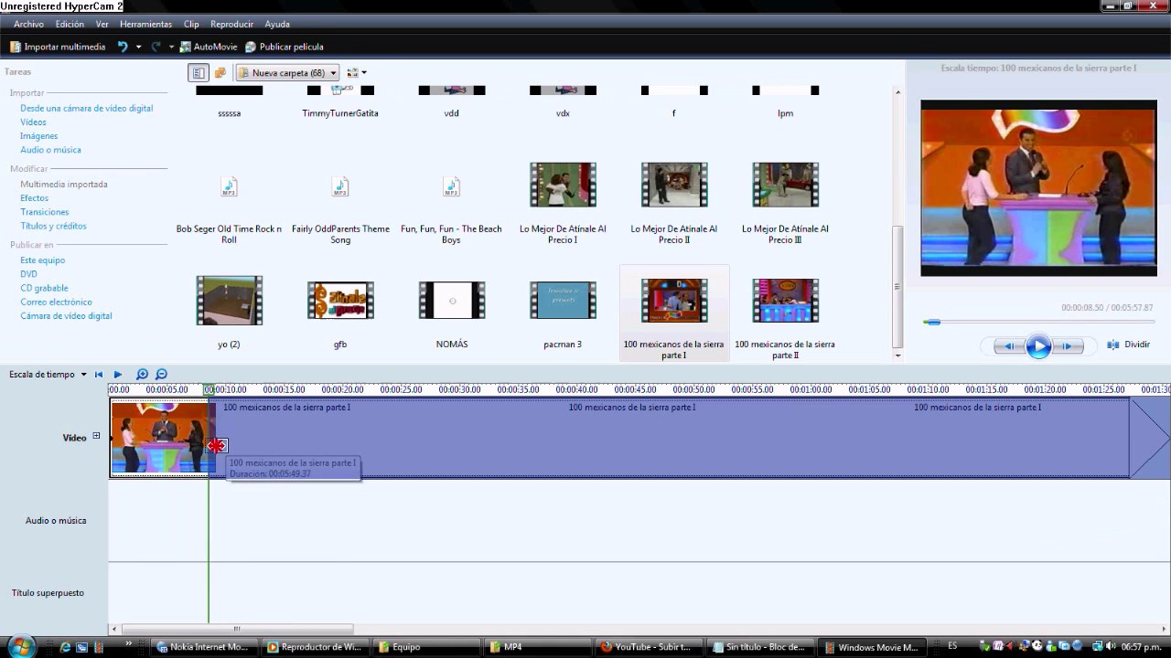Click Desde una cámara de vídeo digital link

(x=87, y=108)
